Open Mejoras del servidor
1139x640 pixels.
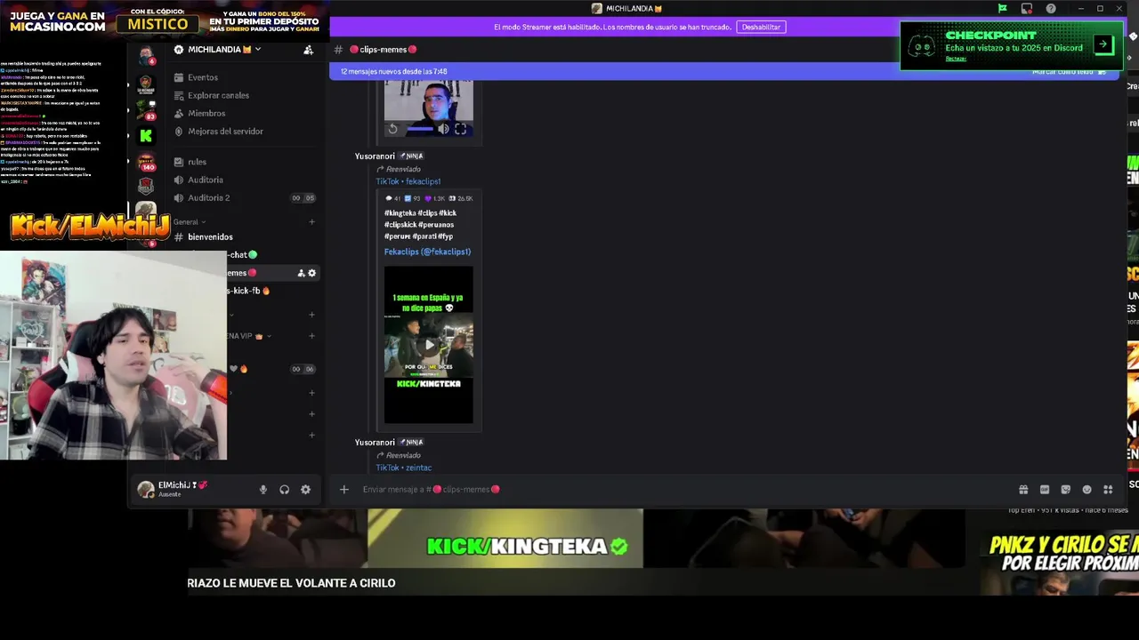(x=218, y=131)
